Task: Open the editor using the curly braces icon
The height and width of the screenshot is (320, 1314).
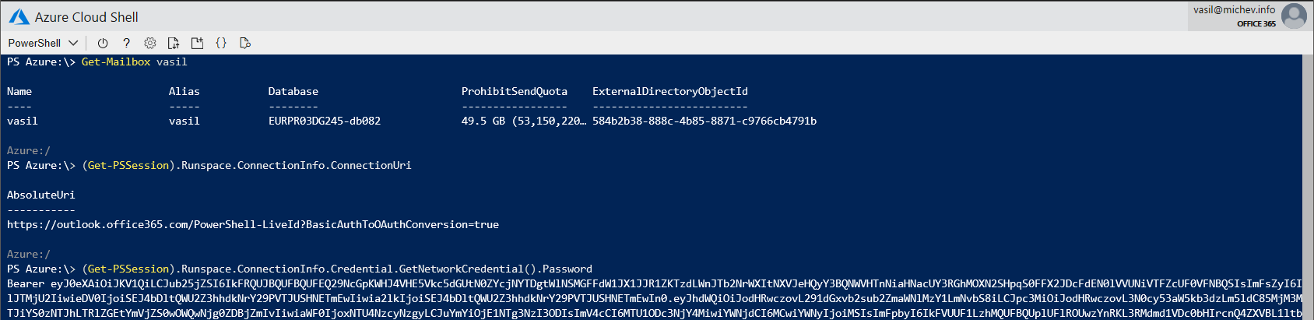Action: (221, 43)
